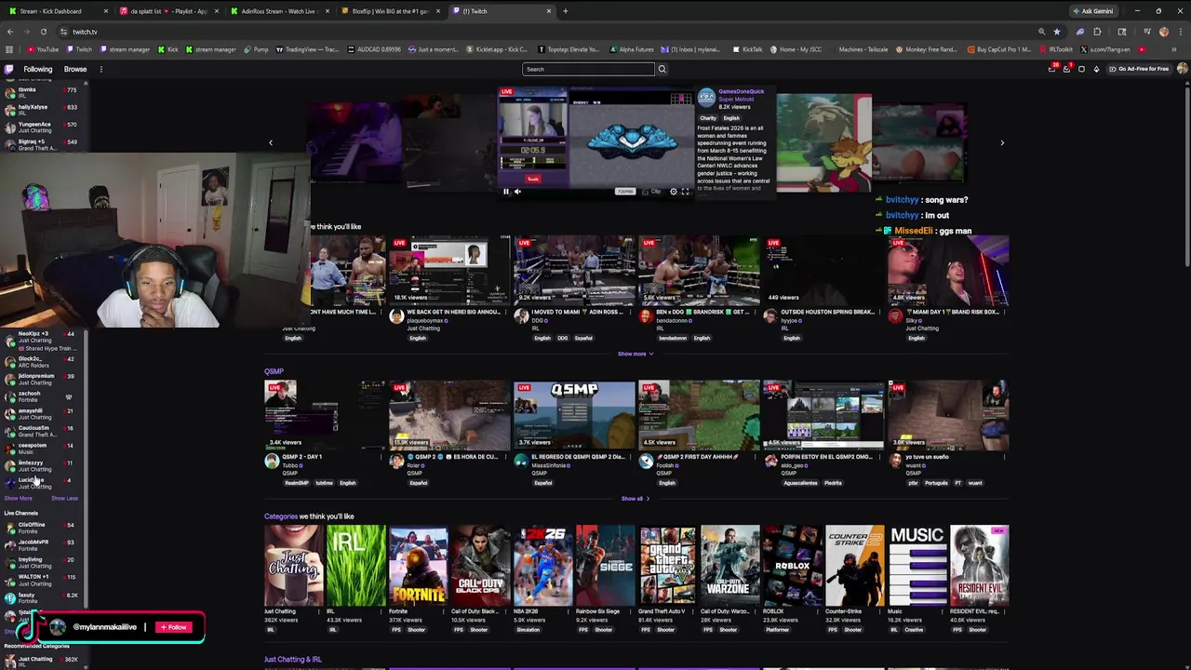1191x670 pixels.
Task: Open the NBA 2K26 category tile
Action: 542,566
